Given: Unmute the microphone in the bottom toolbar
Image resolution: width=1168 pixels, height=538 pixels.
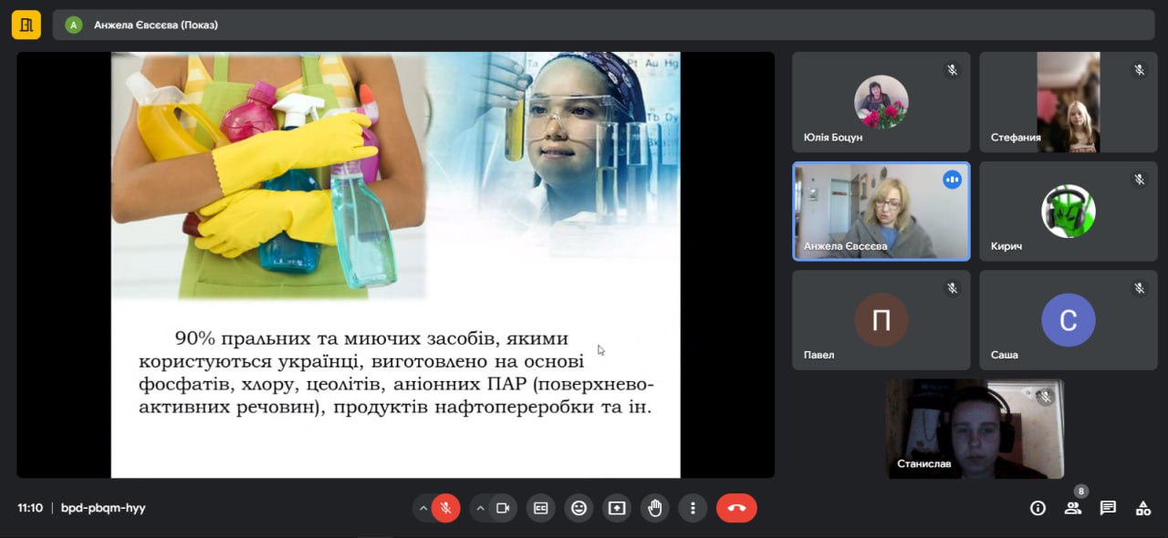Looking at the screenshot, I should coord(446,508).
